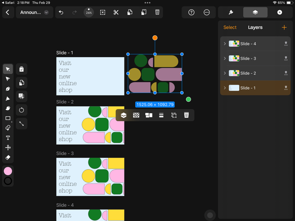Image resolution: width=295 pixels, height=221 pixels.
Task: Switch to the Layers stack tab
Action: pyautogui.click(x=255, y=12)
